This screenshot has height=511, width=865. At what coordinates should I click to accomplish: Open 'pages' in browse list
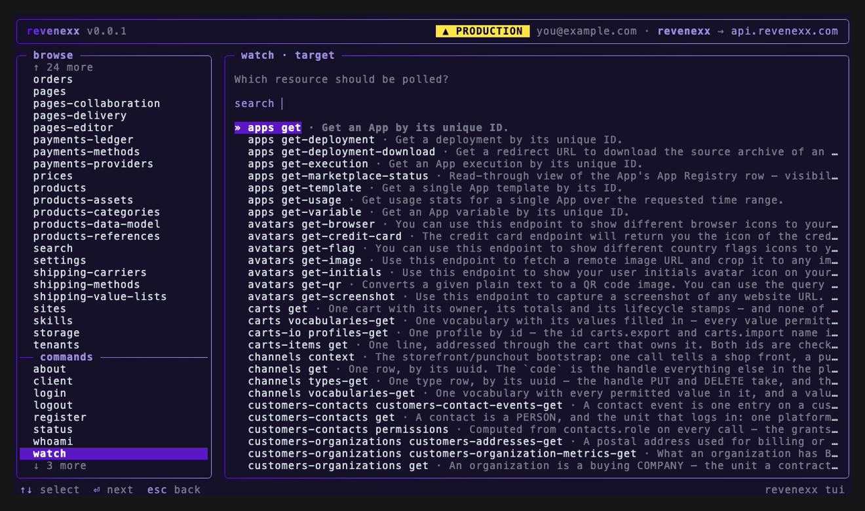click(x=50, y=92)
